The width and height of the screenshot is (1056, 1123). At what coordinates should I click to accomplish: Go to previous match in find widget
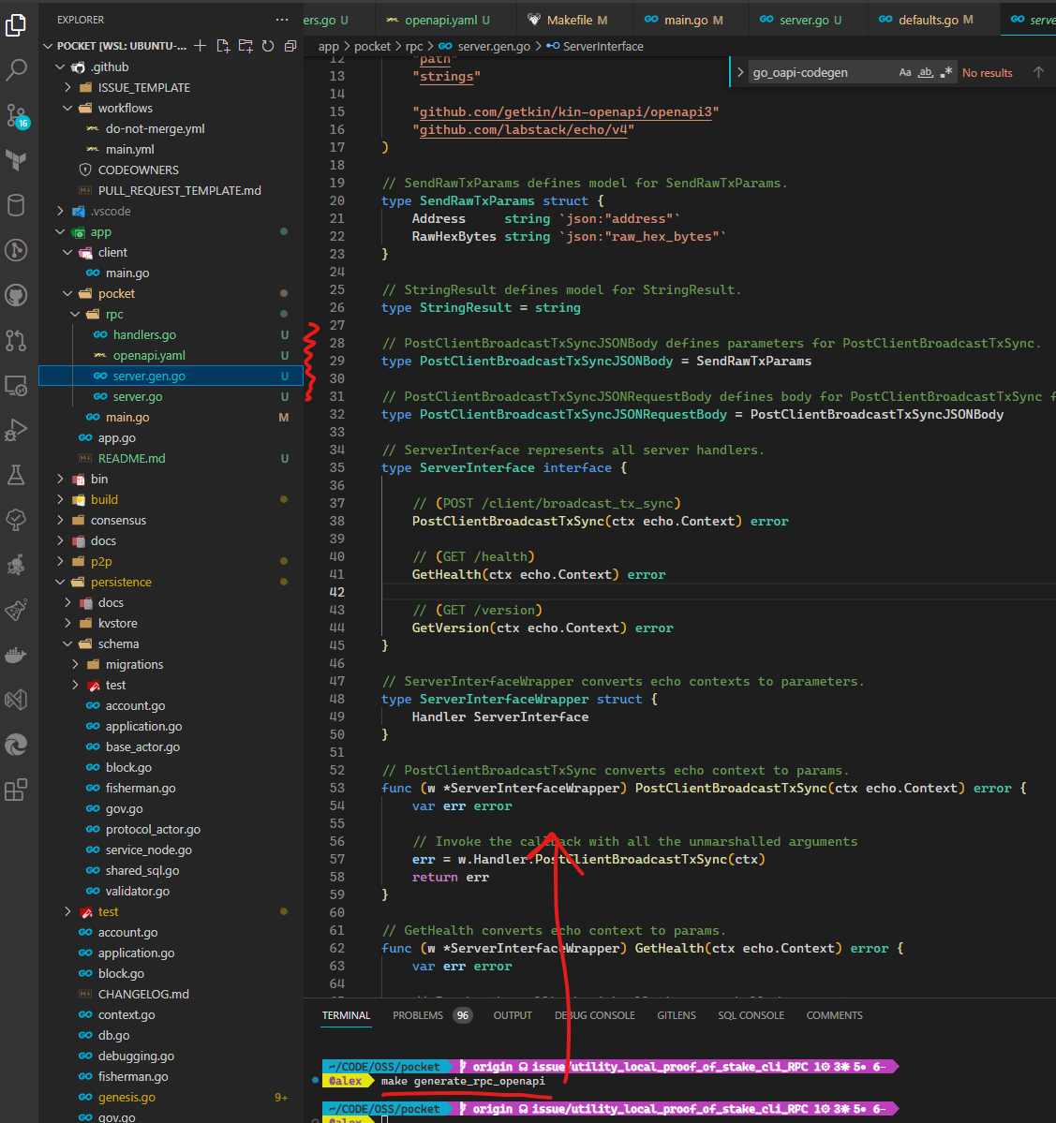pyautogui.click(x=1038, y=72)
